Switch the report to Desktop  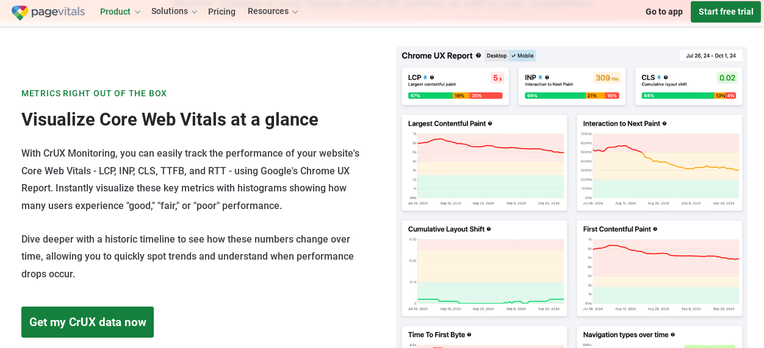pyautogui.click(x=497, y=55)
